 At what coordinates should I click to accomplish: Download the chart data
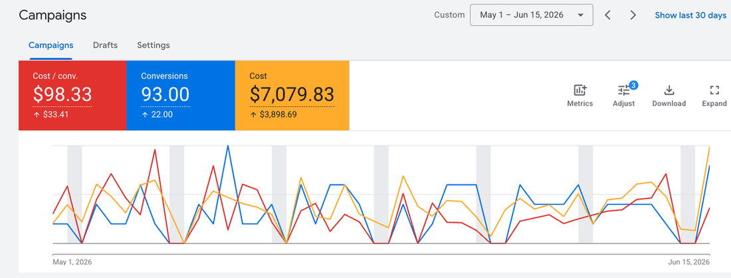[x=669, y=96]
